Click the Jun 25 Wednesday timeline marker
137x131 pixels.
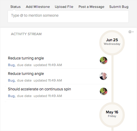pos(112,43)
